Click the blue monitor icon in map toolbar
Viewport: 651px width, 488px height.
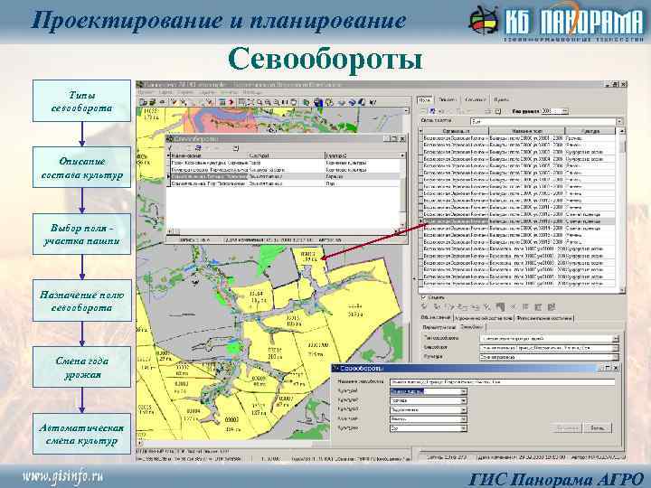point(318,101)
